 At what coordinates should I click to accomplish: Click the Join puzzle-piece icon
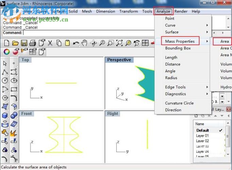[5, 133]
